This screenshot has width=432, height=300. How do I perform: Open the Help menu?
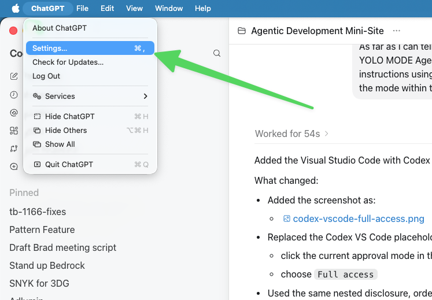click(203, 8)
